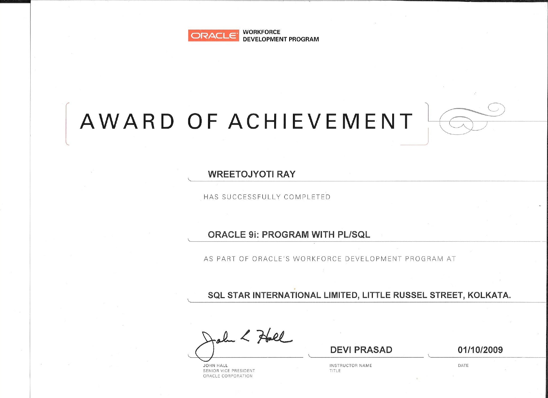The image size is (548, 398).
Task: Click the "DATE" label
Action: click(463, 366)
